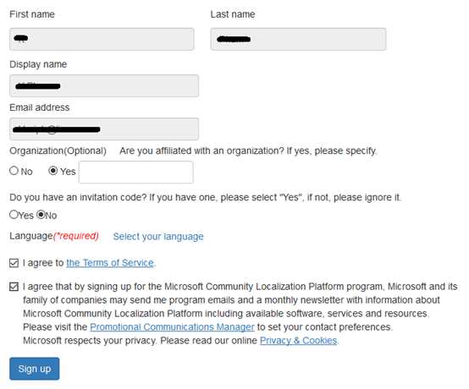The width and height of the screenshot is (469, 389).
Task: Open the Select your language link
Action: [158, 236]
